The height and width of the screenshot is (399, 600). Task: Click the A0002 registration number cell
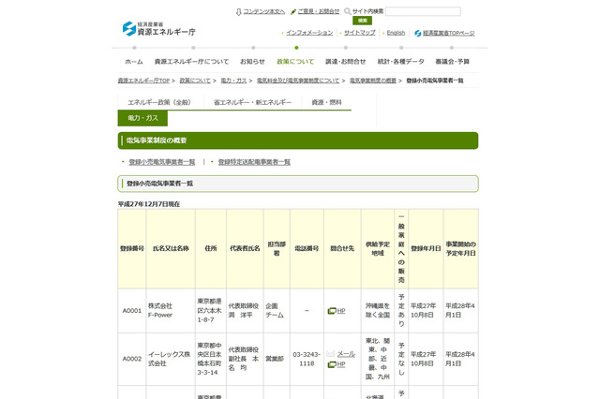(x=132, y=359)
